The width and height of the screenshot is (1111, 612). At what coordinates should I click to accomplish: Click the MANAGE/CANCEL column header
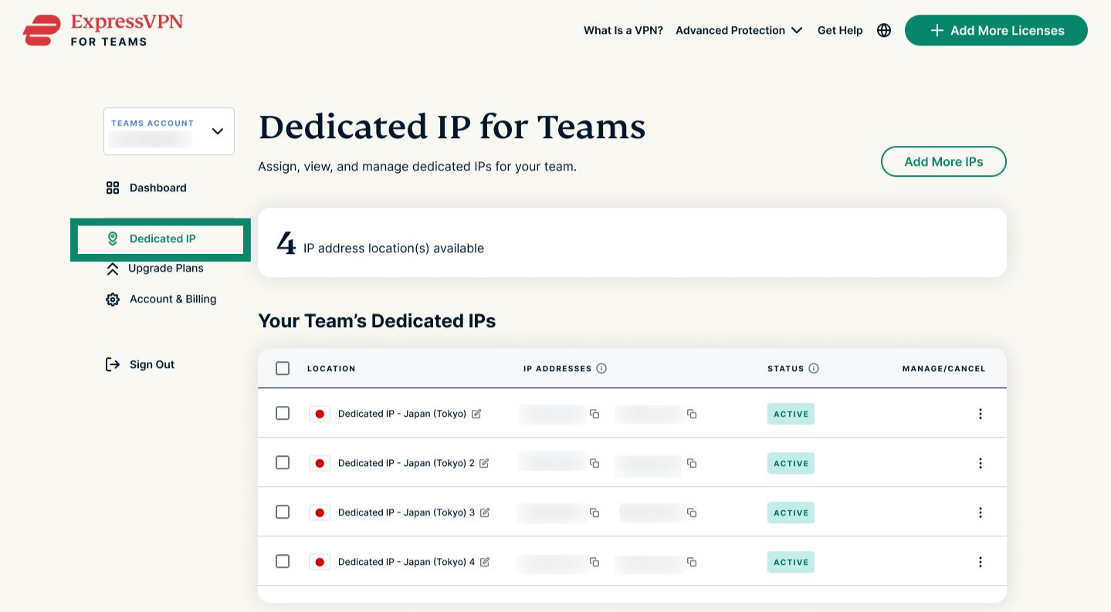tap(943, 369)
